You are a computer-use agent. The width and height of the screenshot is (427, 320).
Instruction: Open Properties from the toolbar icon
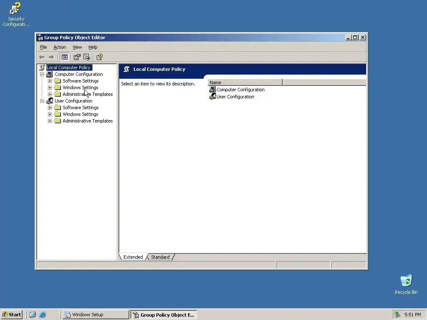(x=77, y=57)
